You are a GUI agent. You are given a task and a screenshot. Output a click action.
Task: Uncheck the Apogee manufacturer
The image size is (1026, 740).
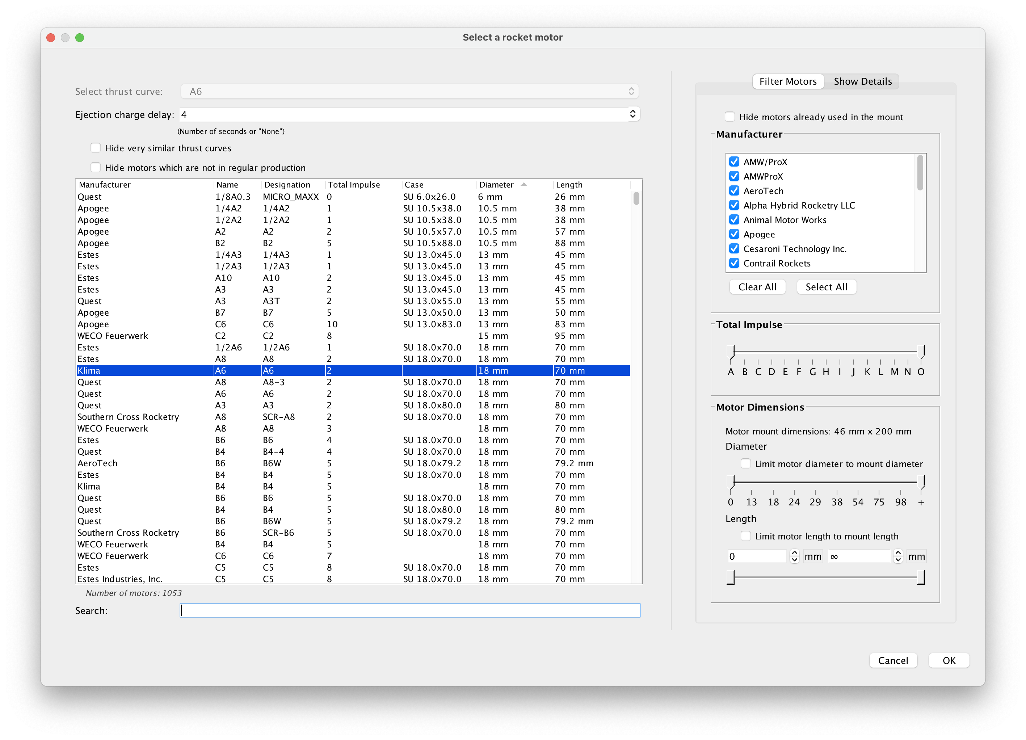coord(734,234)
